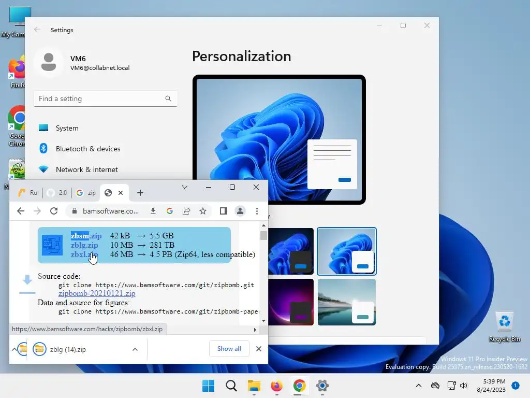Open taskbar Search
The height and width of the screenshot is (398, 530).
(x=231, y=386)
